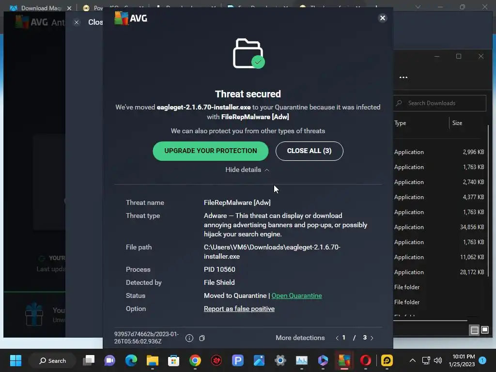Open File Explorer from the taskbar
The image size is (496, 372).
[x=152, y=360]
